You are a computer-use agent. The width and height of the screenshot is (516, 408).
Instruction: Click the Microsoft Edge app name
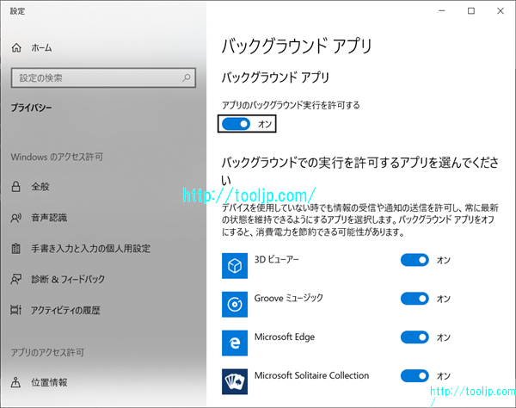[285, 337]
